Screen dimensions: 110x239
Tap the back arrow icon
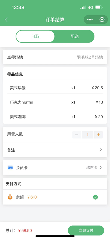pos(6,20)
